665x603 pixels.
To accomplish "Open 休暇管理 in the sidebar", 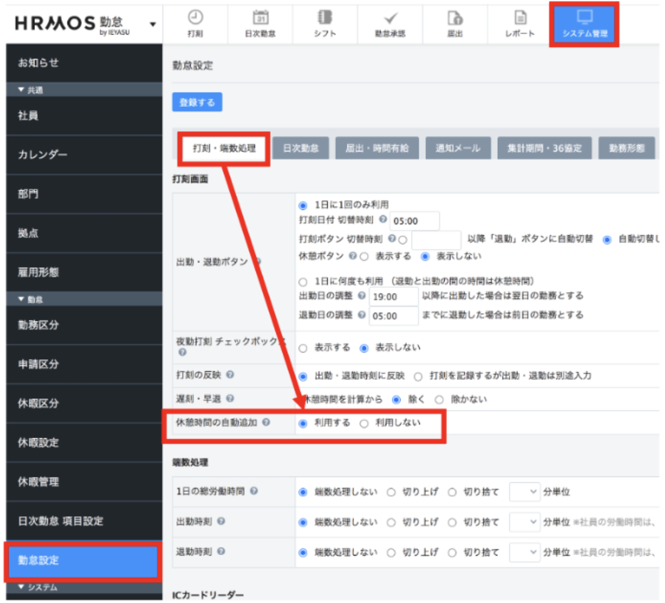I will pyautogui.click(x=38, y=482).
